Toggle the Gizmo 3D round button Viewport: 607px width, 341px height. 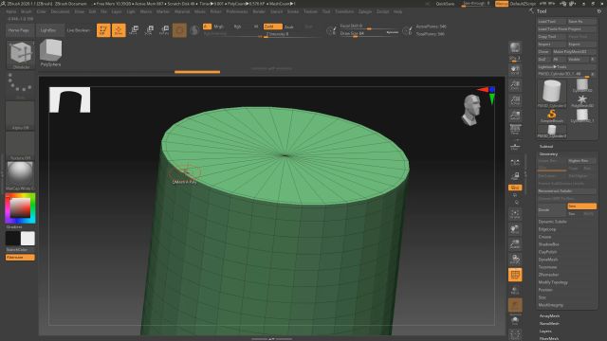click(179, 30)
